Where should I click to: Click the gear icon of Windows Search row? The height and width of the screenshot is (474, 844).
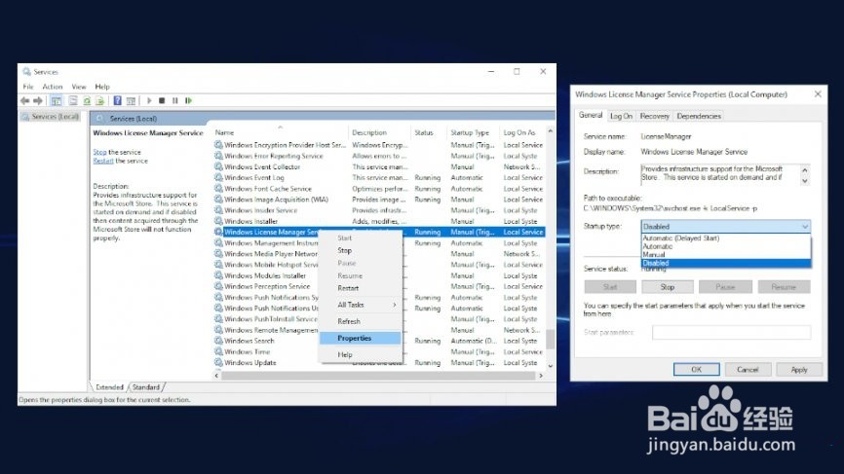point(218,341)
